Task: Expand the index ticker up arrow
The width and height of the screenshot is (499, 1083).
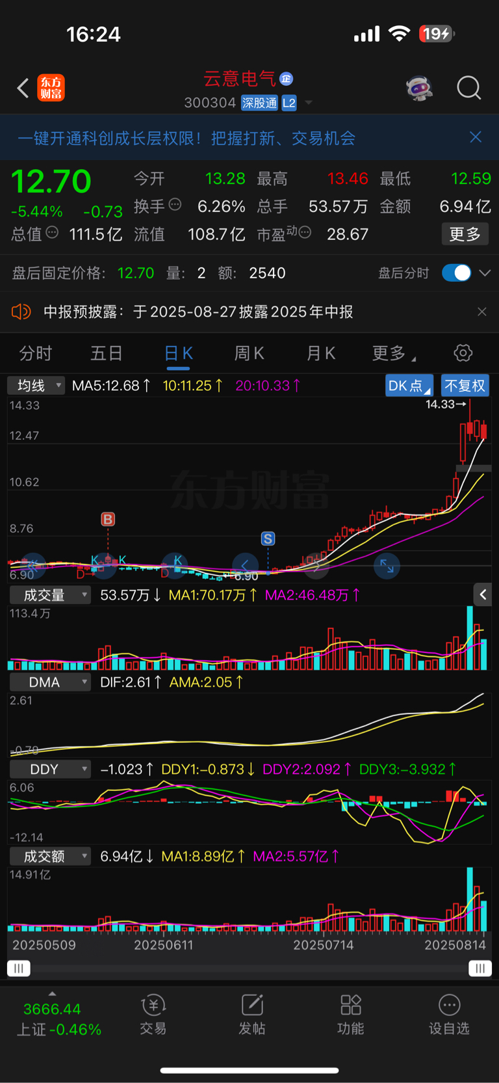Action: pos(52,993)
